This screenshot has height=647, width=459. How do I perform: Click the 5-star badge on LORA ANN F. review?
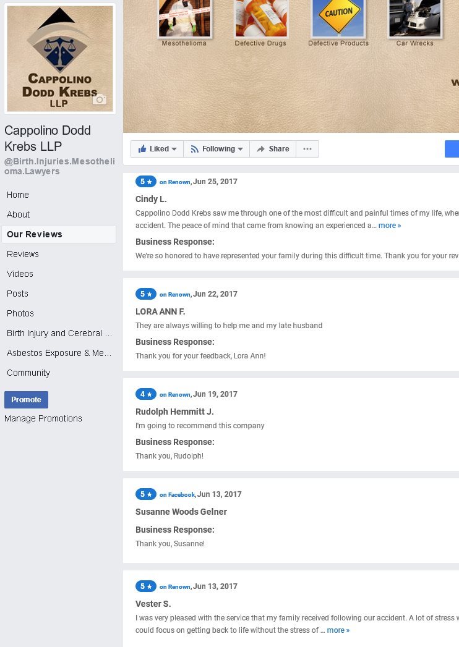pos(146,294)
